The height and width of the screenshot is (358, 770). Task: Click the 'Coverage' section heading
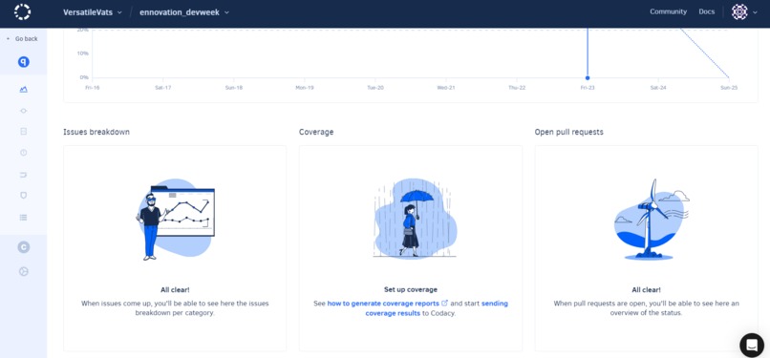coord(316,132)
